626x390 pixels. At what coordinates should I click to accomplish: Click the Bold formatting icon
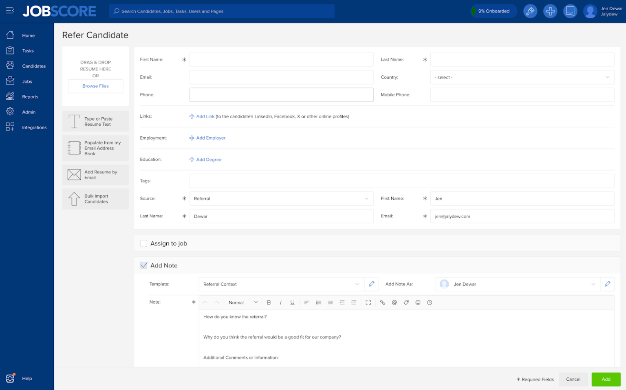click(269, 302)
